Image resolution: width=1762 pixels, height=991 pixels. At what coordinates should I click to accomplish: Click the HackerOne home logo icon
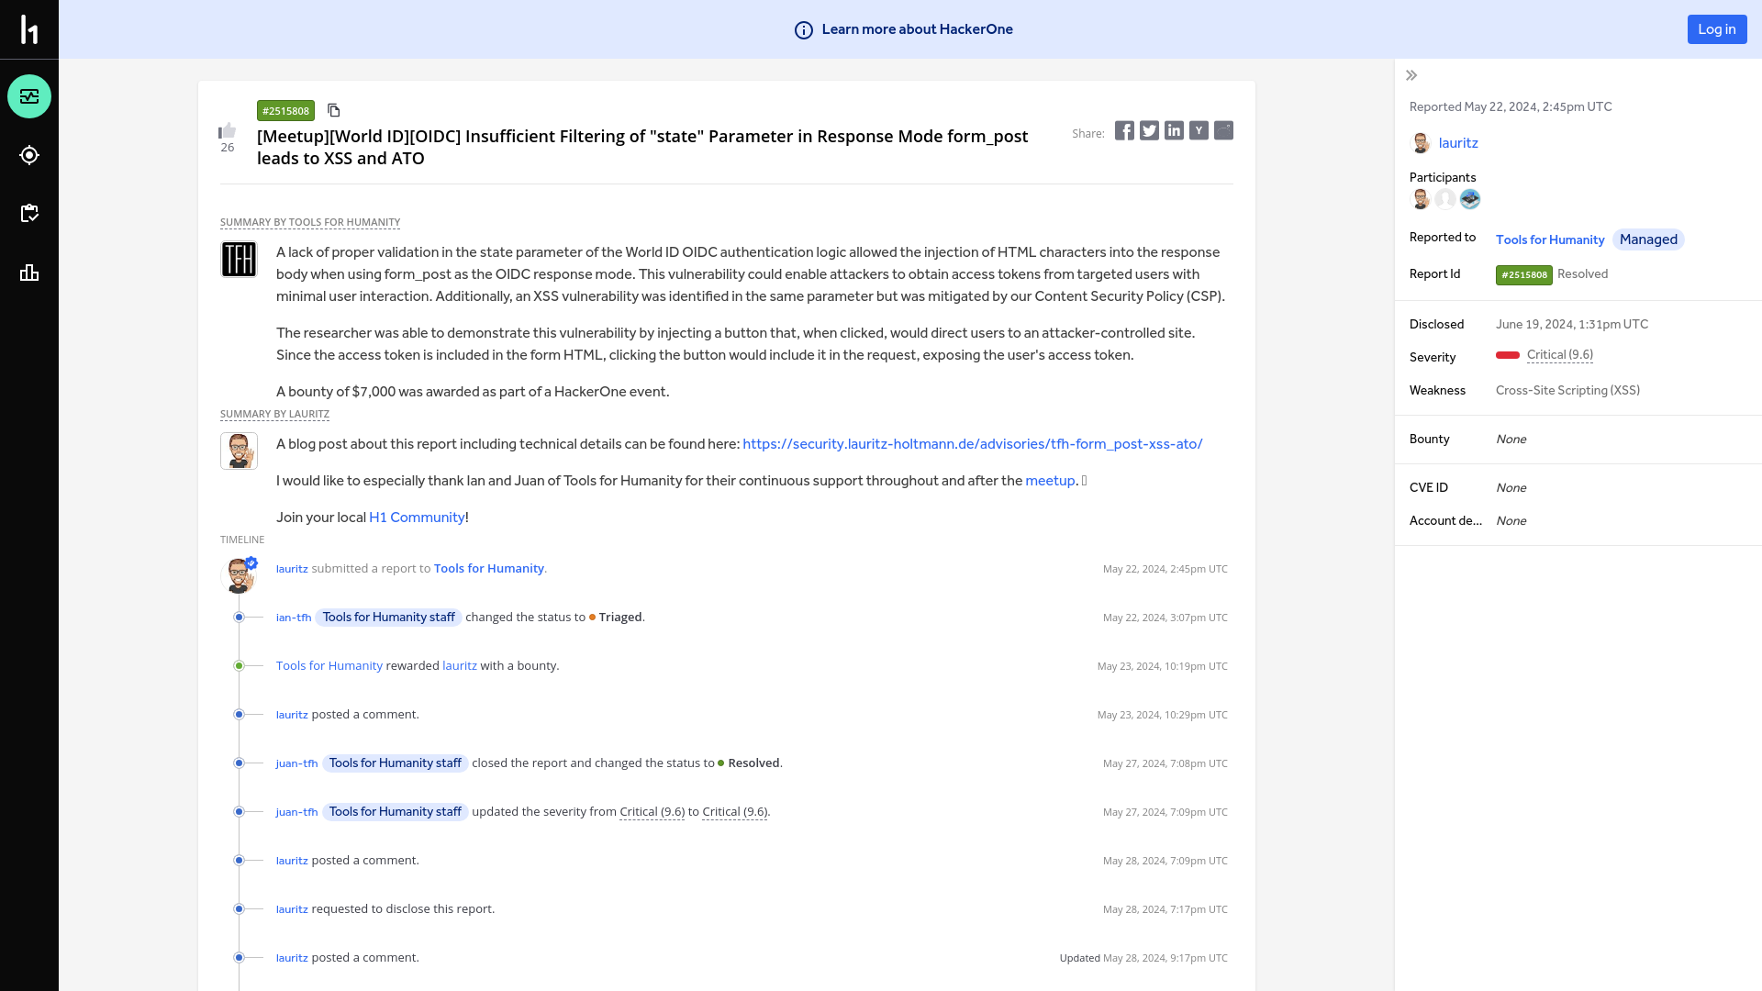pyautogui.click(x=29, y=29)
